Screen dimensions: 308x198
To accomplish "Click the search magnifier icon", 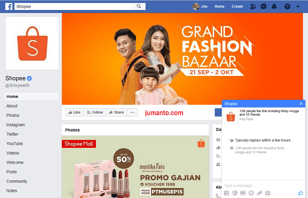I will click(x=139, y=6).
